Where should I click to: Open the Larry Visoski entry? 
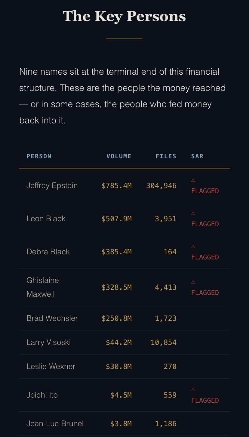point(48,342)
